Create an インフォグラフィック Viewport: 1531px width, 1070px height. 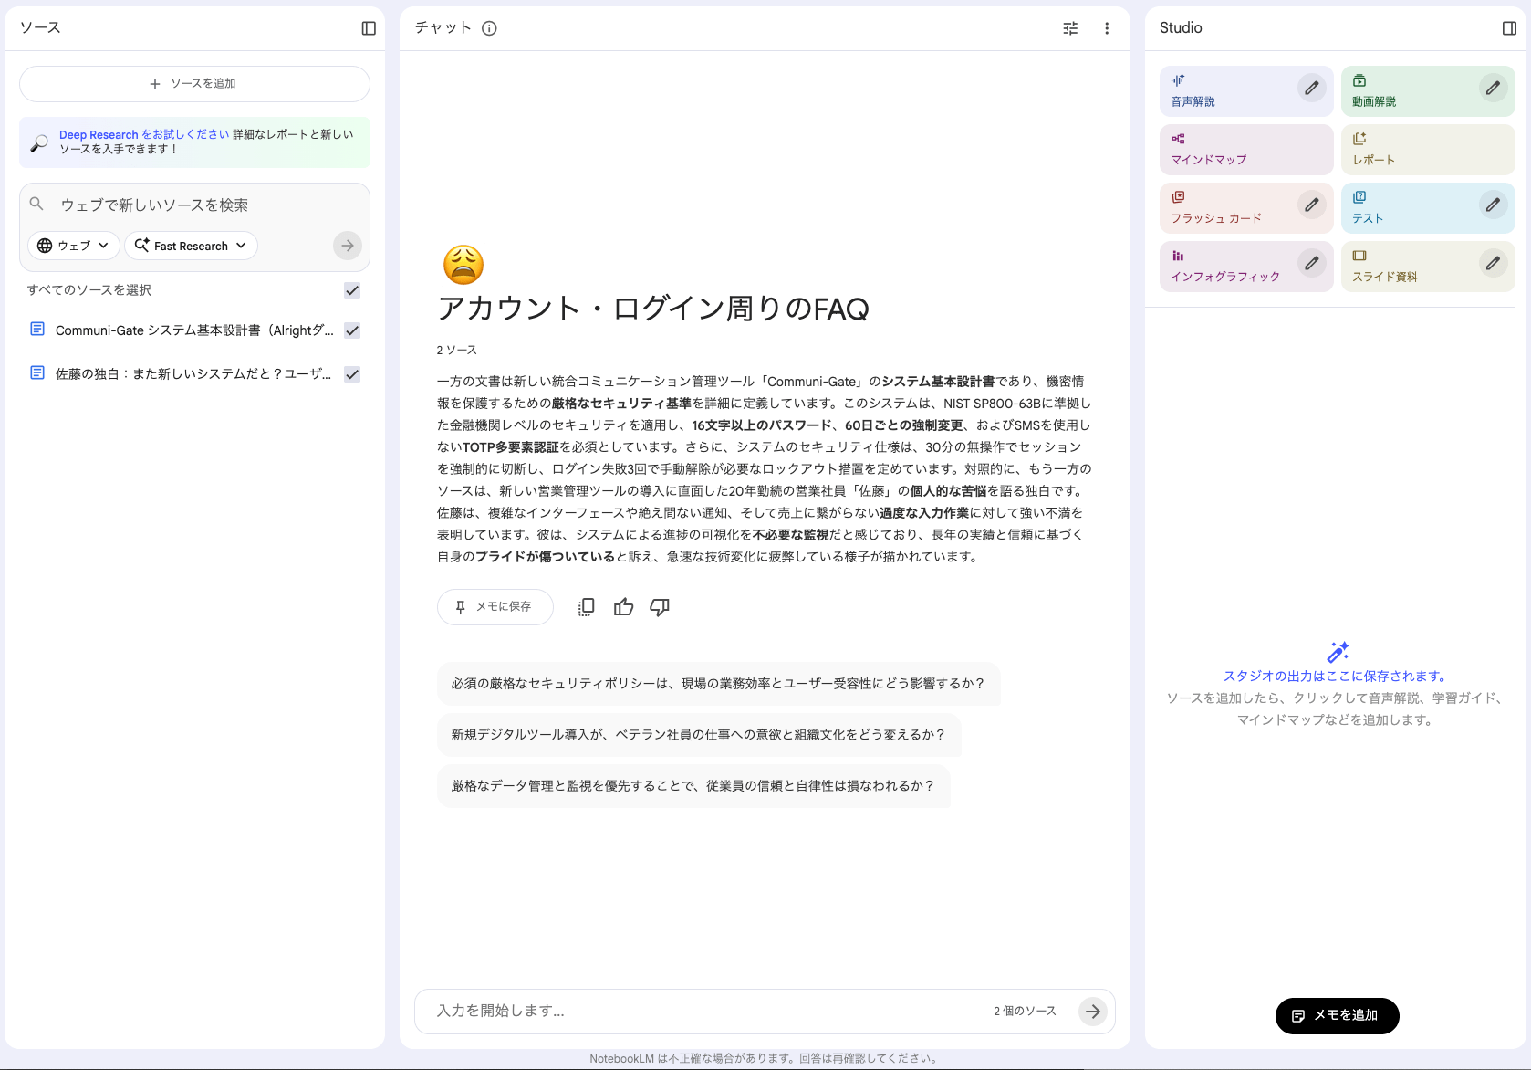(x=1223, y=267)
